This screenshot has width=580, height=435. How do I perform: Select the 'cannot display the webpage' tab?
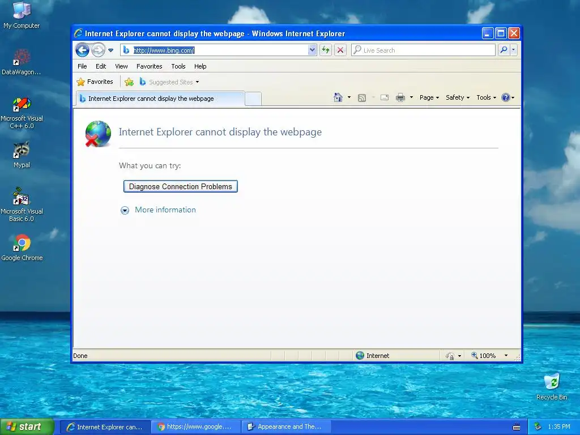pos(160,99)
